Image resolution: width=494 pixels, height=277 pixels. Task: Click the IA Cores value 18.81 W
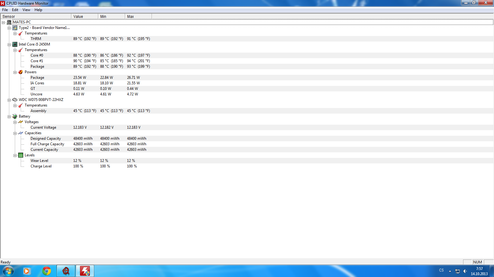pyautogui.click(x=80, y=83)
